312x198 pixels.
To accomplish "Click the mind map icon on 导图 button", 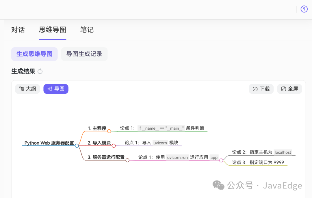I will 50,89.
